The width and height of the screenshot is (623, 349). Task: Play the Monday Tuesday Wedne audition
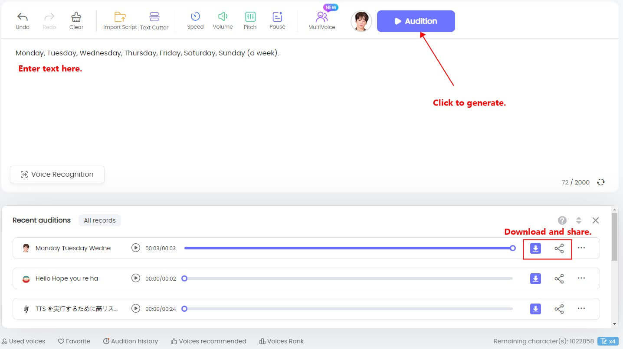tap(136, 248)
